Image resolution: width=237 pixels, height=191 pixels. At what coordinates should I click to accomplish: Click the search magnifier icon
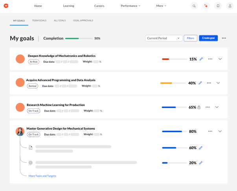pos(194,6)
